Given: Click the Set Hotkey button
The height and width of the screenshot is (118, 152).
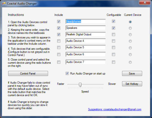Looking at the screenshot, I should (x=132, y=84).
